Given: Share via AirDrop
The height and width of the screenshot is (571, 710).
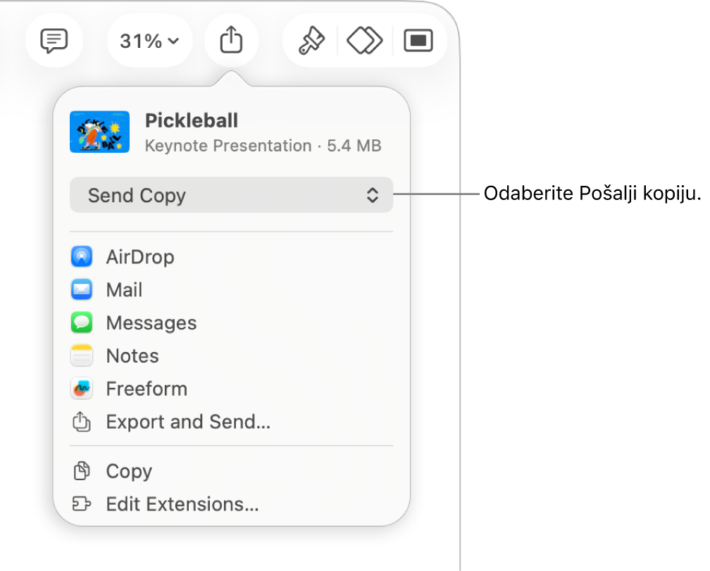Looking at the screenshot, I should (231, 257).
